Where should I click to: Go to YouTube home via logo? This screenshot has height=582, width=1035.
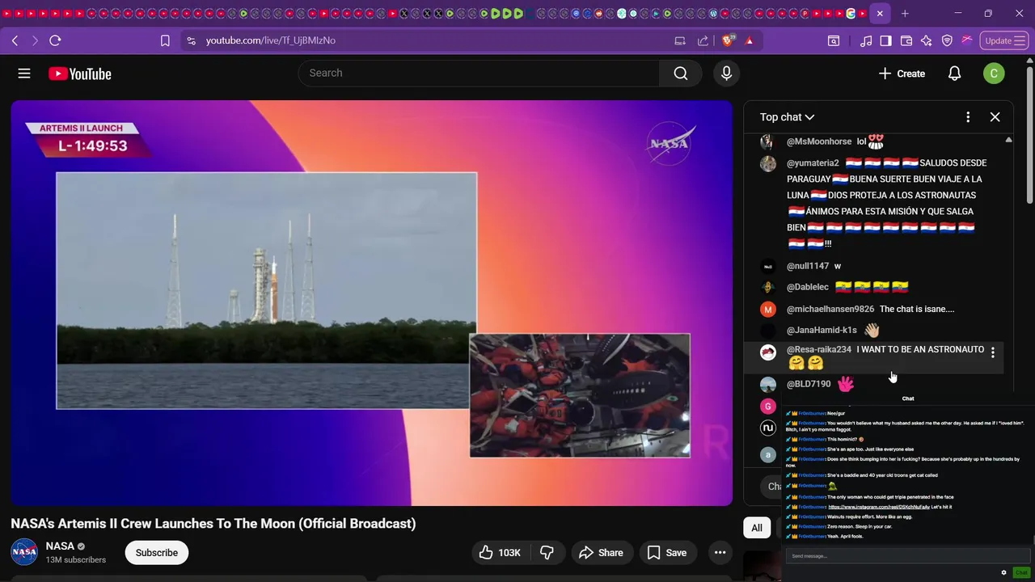click(79, 74)
